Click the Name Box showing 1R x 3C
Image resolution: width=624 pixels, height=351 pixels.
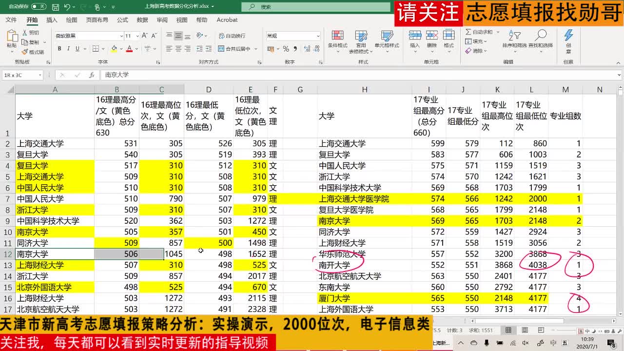pyautogui.click(x=23, y=75)
